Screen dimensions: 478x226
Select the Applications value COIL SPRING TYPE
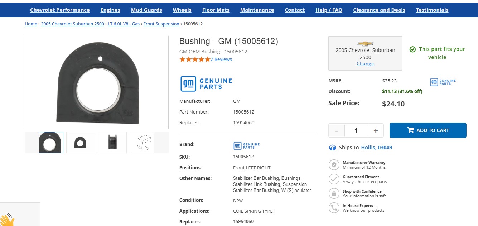(x=253, y=211)
